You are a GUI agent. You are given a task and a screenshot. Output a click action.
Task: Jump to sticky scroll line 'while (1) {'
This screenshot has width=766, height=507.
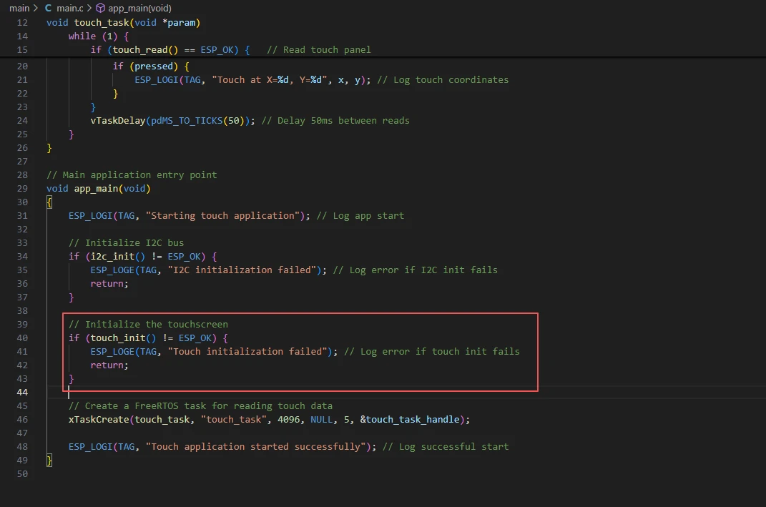click(98, 36)
